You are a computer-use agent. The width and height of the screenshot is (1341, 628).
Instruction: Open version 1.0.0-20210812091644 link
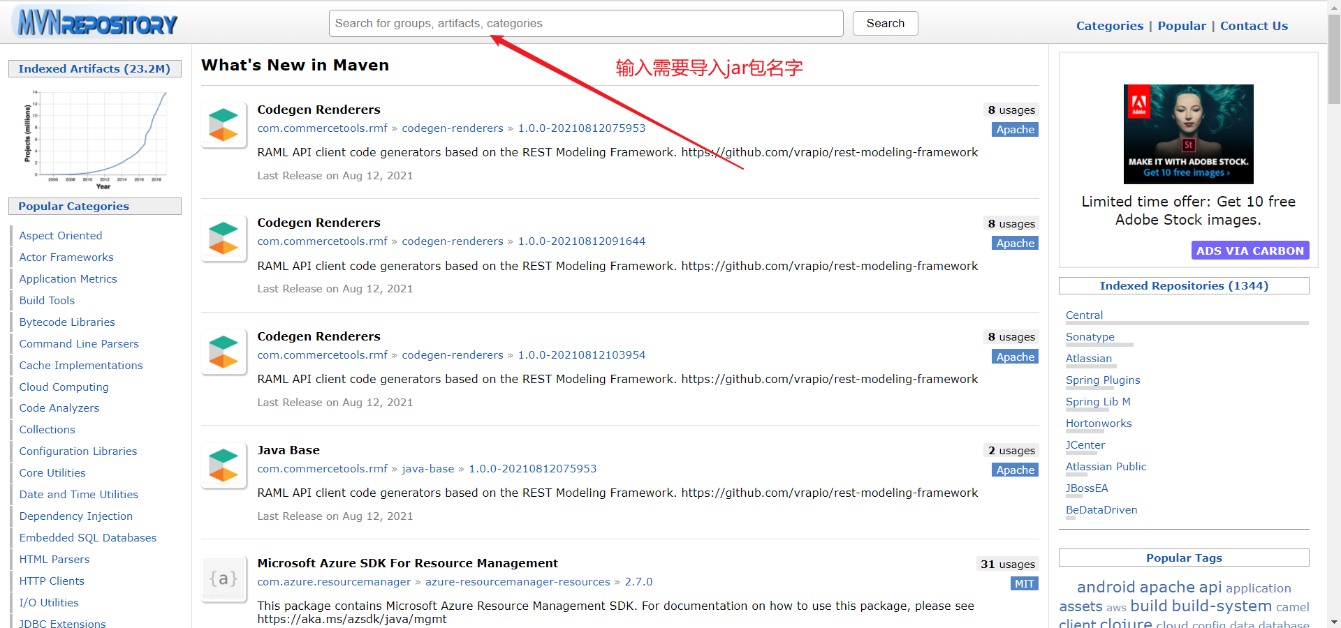pyautogui.click(x=581, y=241)
